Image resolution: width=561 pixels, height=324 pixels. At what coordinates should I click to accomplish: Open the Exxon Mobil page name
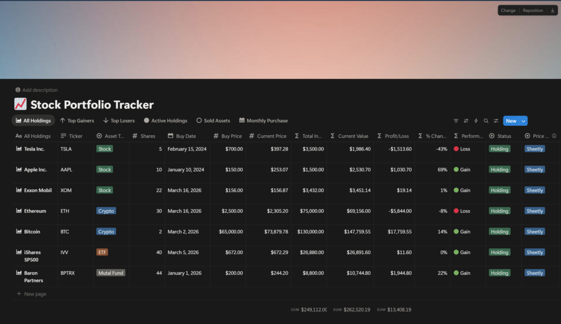(x=38, y=190)
